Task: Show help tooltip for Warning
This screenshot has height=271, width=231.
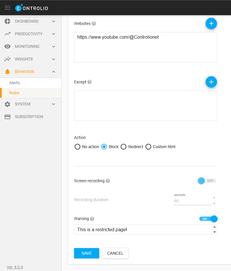Action: click(x=92, y=219)
